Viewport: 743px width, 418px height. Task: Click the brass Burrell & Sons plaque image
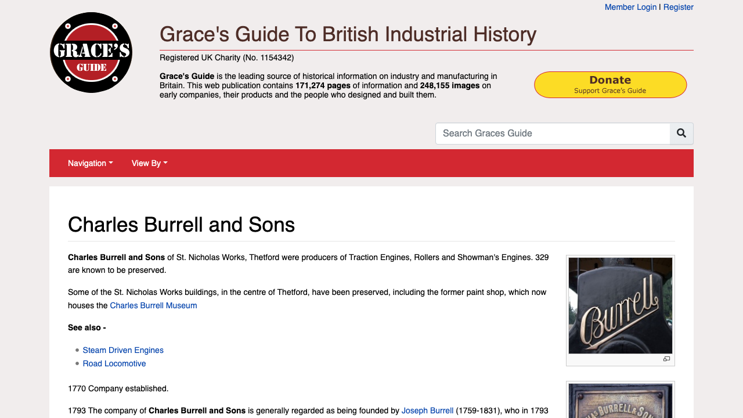click(x=620, y=401)
